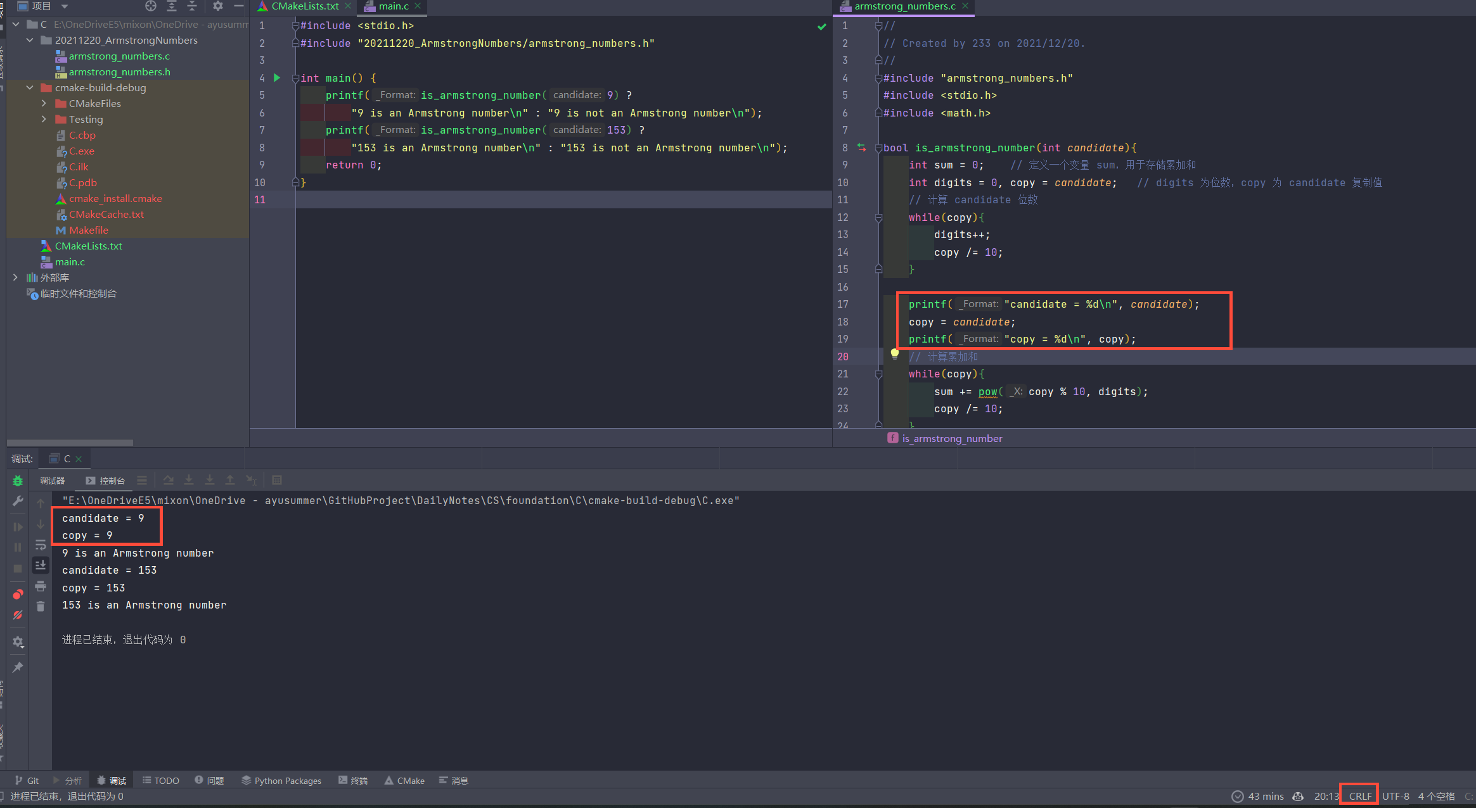Open debug panel gear settings icon
This screenshot has height=808, width=1476.
click(18, 642)
